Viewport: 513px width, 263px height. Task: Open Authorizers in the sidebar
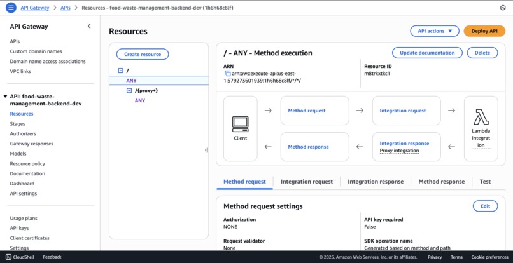click(23, 133)
